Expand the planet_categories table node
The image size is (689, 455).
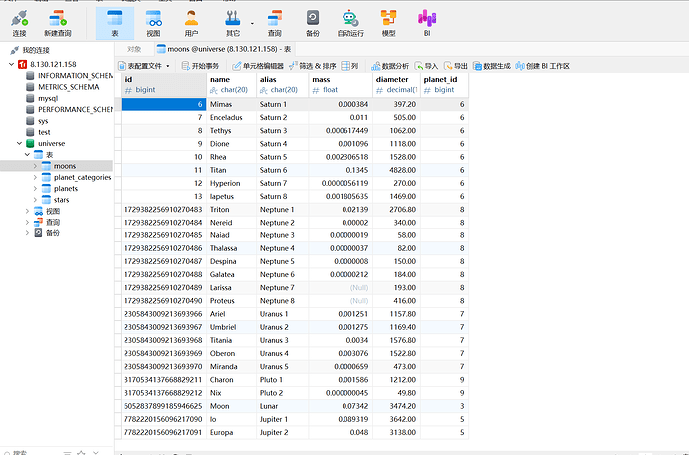(35, 177)
